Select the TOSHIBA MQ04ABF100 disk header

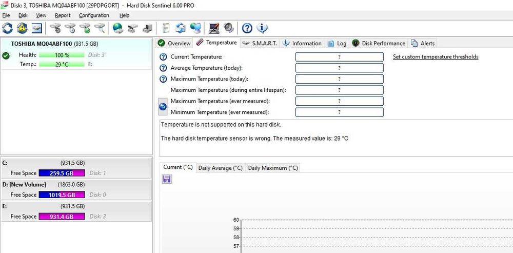55,44
